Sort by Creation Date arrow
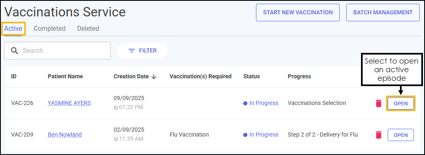Image resolution: width=425 pixels, height=155 pixels. [154, 77]
